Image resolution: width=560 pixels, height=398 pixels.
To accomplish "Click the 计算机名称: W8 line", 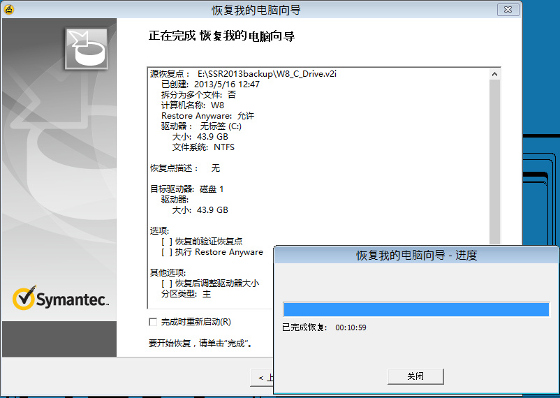I will click(x=193, y=105).
